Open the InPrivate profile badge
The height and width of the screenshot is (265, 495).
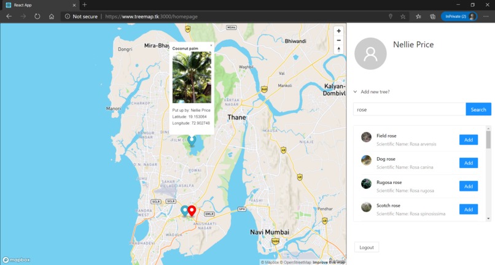click(x=459, y=17)
